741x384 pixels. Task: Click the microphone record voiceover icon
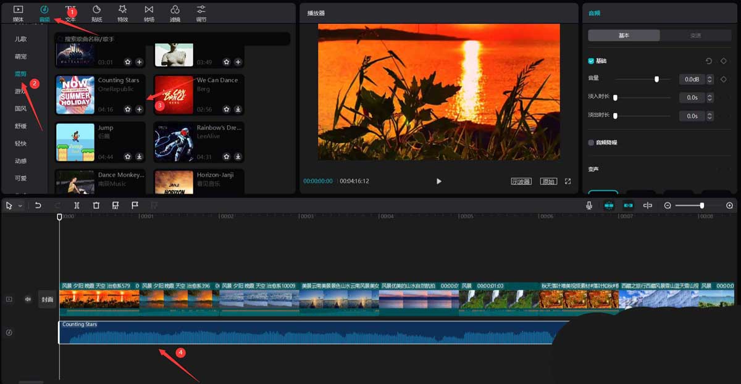590,206
